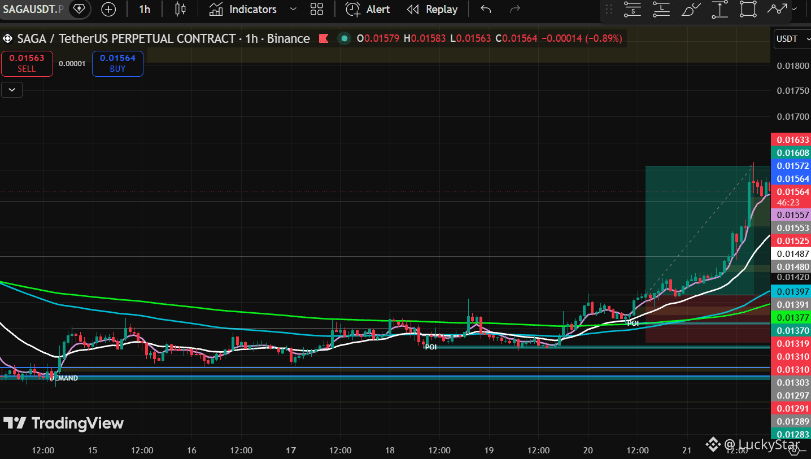The image size is (811, 459).
Task: Click the green 0.01283 price label
Action: 791,434
